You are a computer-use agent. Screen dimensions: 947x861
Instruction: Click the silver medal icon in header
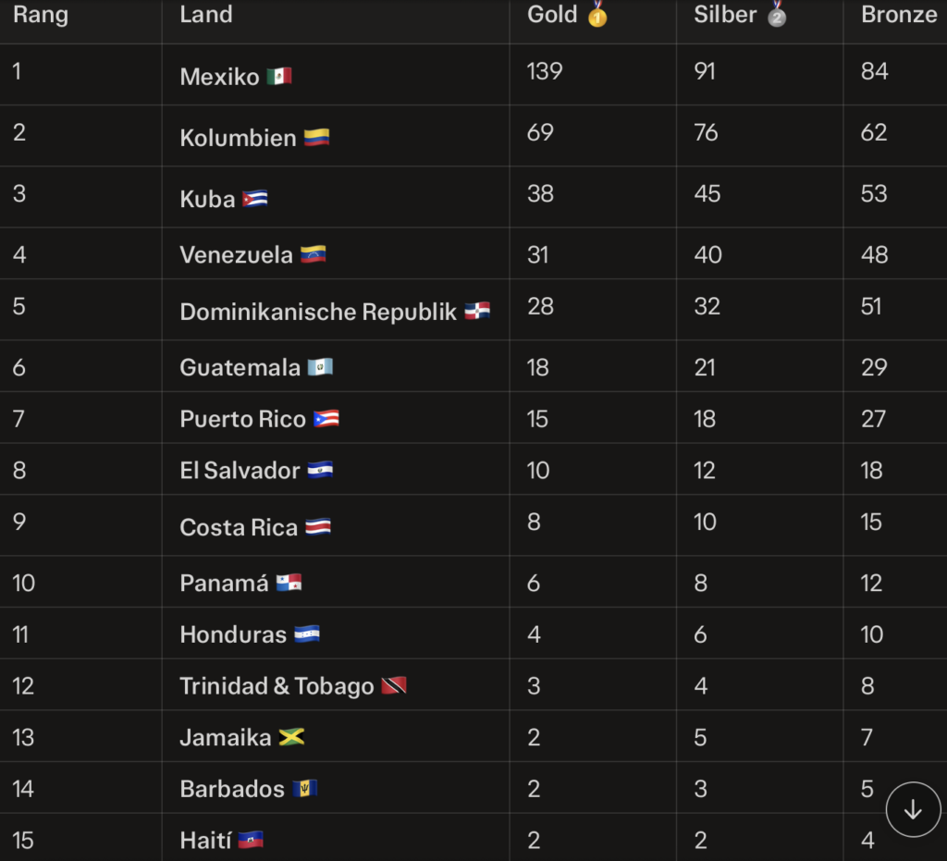(777, 15)
